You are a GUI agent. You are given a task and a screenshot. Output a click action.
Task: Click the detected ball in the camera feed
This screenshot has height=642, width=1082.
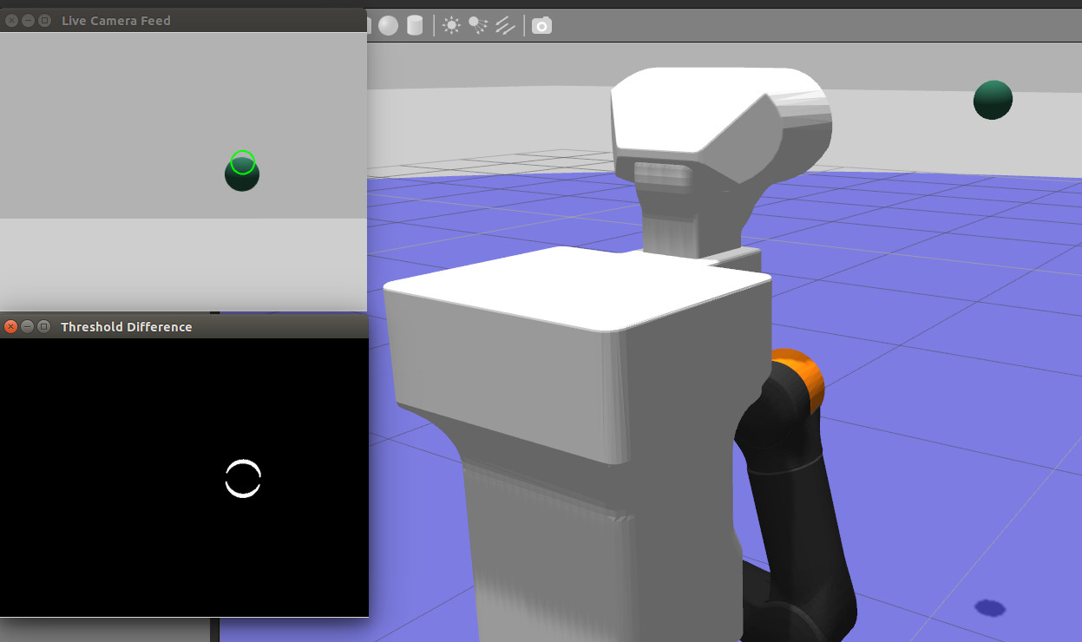pyautogui.click(x=242, y=174)
